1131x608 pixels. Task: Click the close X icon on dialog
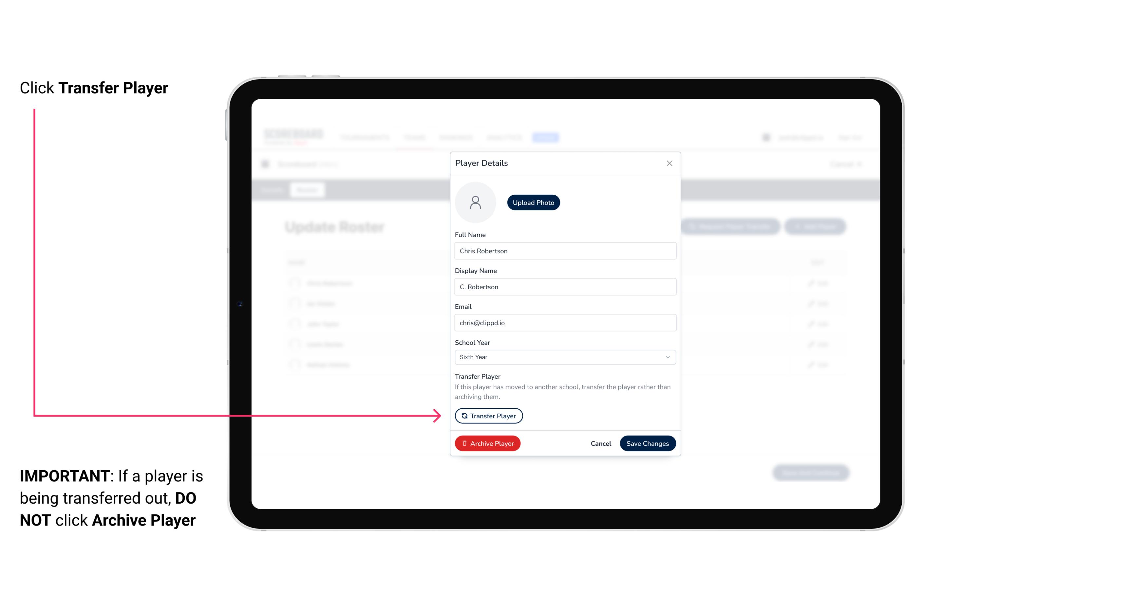[x=669, y=163]
